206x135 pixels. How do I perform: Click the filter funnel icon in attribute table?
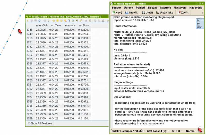pos(69,20)
